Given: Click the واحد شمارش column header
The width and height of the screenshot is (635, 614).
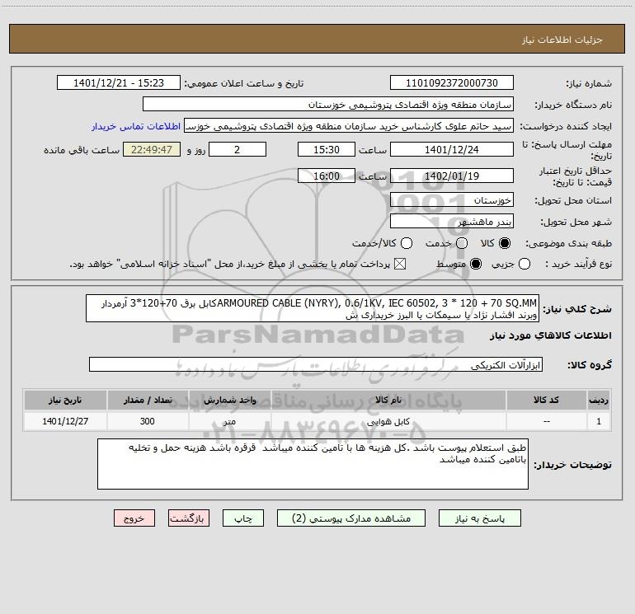Looking at the screenshot, I should (229, 400).
